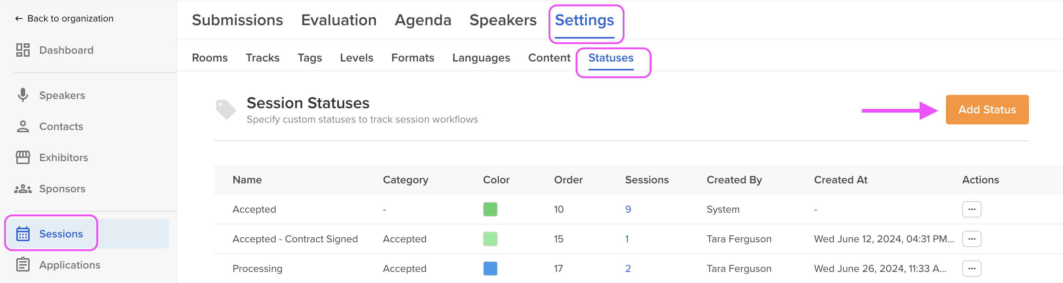Go to the Evaluation tab
Screen dimensions: 1063x283
tap(339, 20)
